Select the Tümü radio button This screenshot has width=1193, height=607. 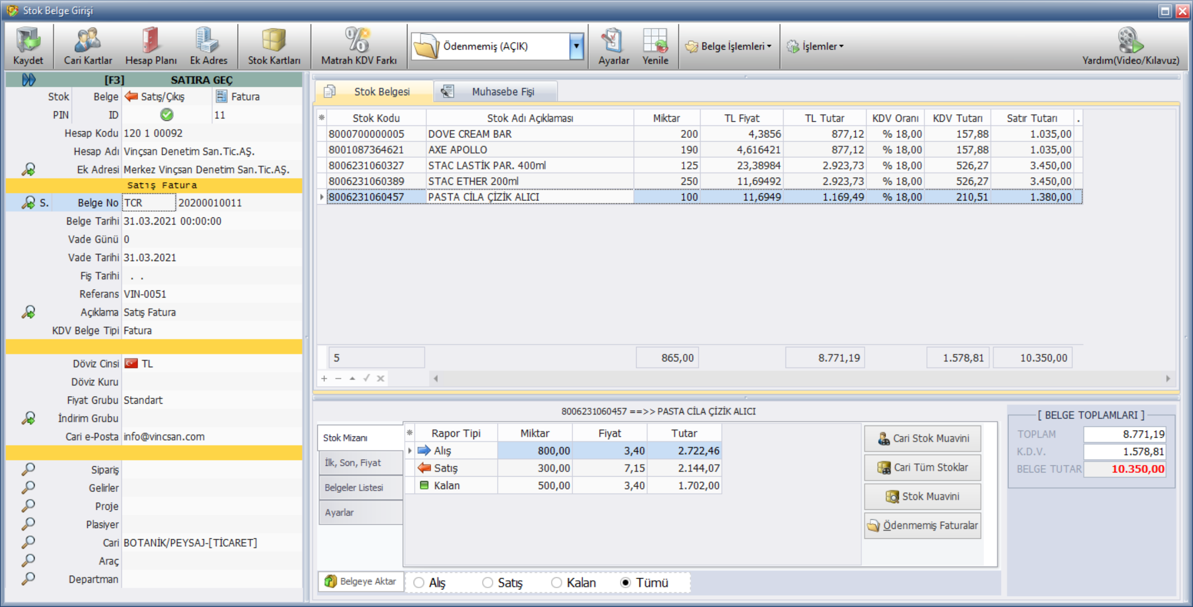(626, 582)
